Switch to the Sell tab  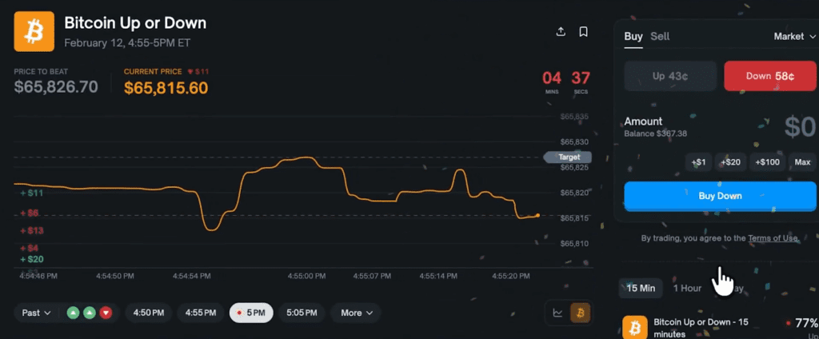(x=660, y=36)
